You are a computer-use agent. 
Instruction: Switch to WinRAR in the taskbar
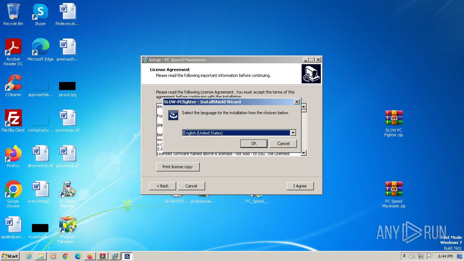click(102, 256)
